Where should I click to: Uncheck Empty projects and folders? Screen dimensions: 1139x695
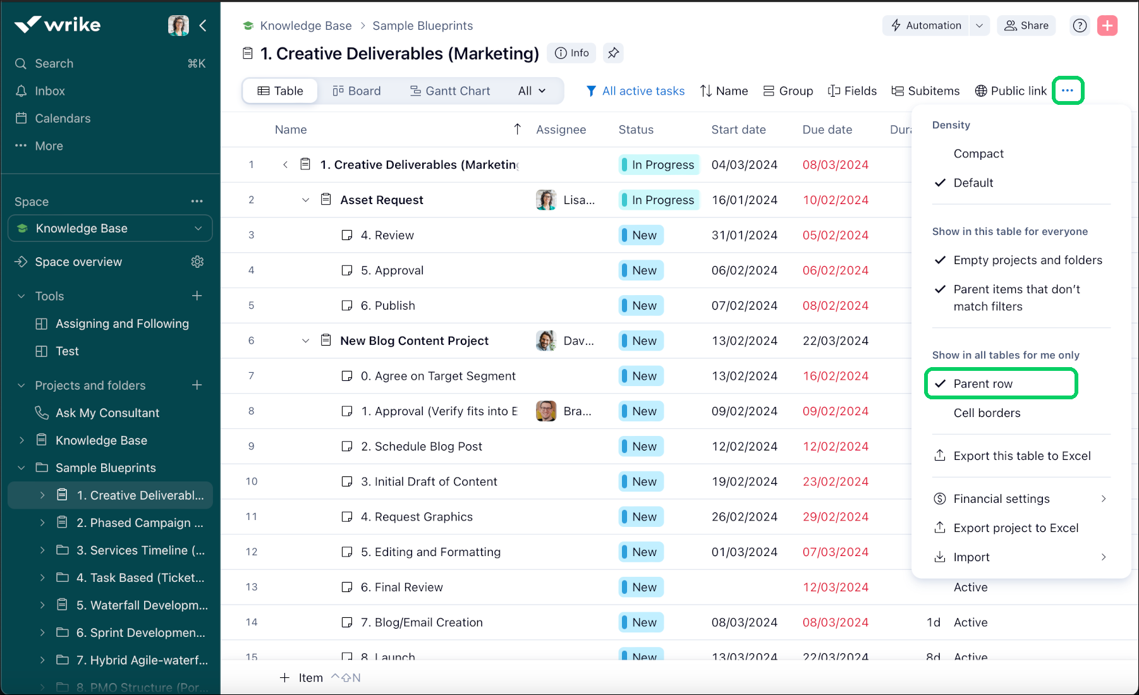tap(1027, 260)
